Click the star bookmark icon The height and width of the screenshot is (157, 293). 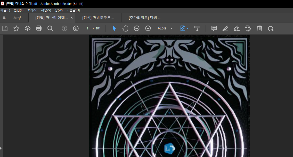16,28
